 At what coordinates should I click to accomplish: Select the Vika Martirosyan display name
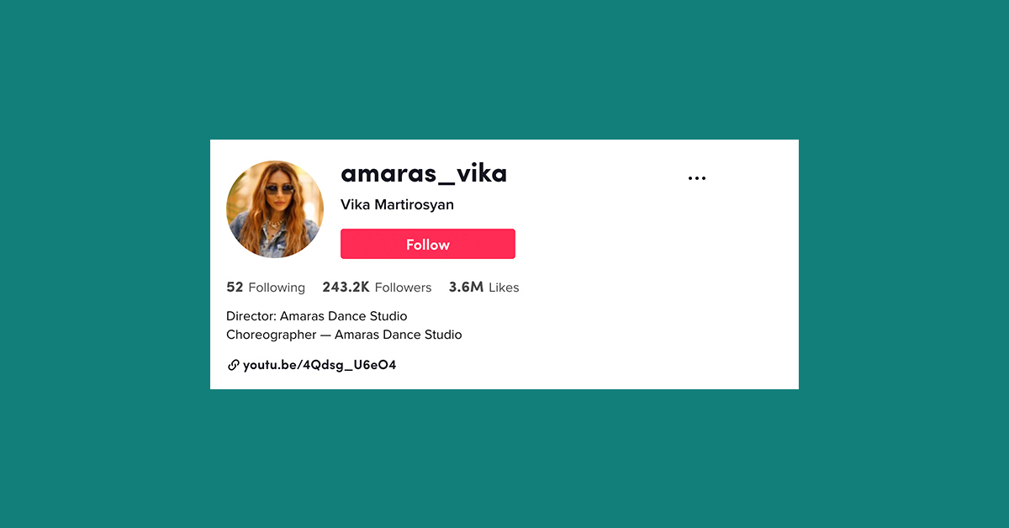397,204
